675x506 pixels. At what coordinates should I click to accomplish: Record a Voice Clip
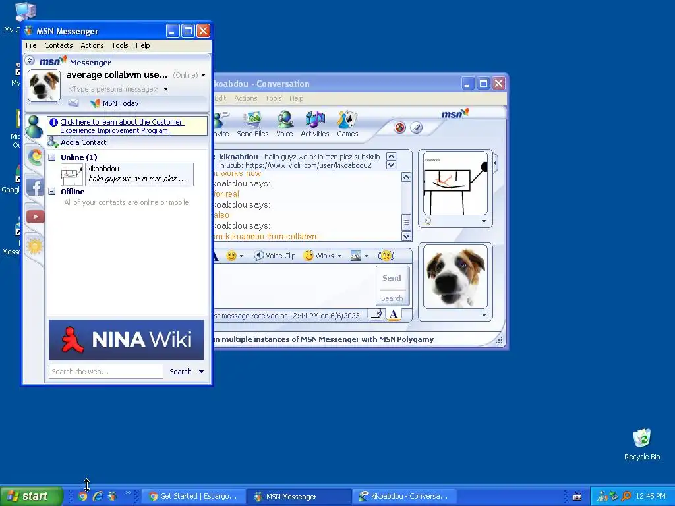pyautogui.click(x=275, y=256)
